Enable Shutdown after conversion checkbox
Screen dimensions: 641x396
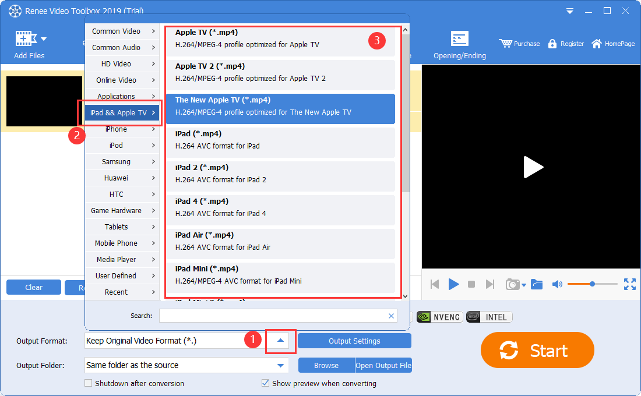89,384
